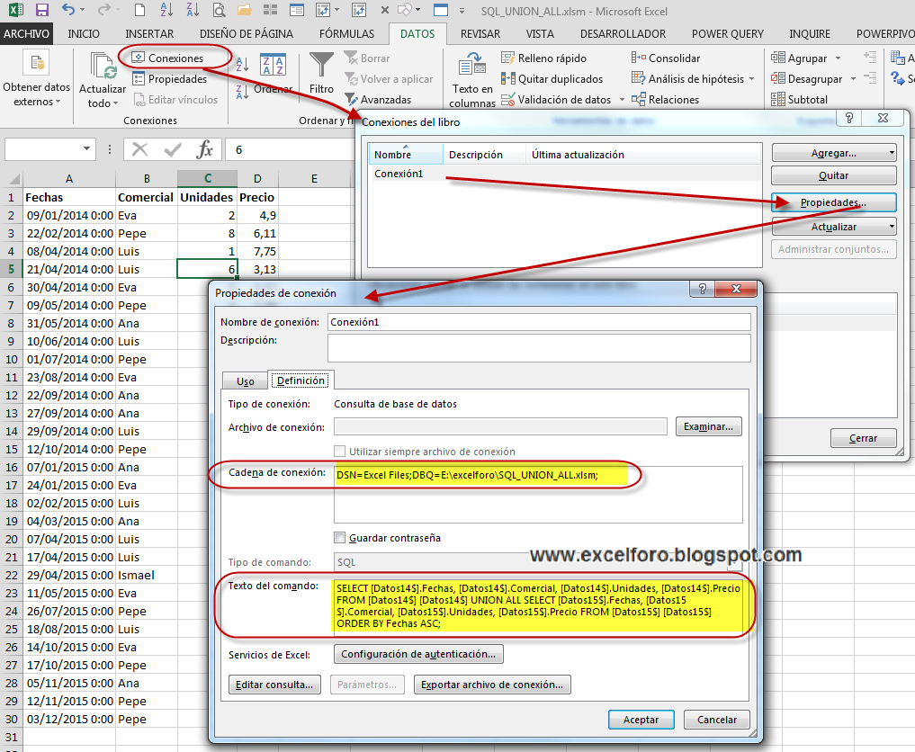Click Quitar duplicados
915x752 pixels.
[x=552, y=79]
